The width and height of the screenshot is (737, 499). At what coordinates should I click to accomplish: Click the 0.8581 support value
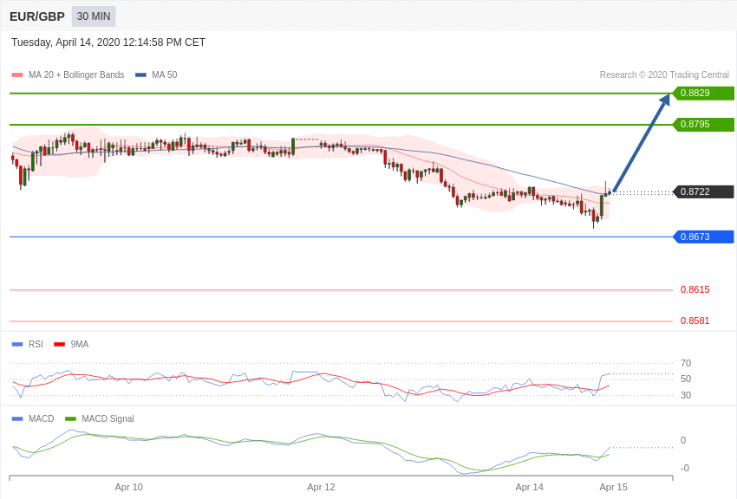[x=695, y=321]
